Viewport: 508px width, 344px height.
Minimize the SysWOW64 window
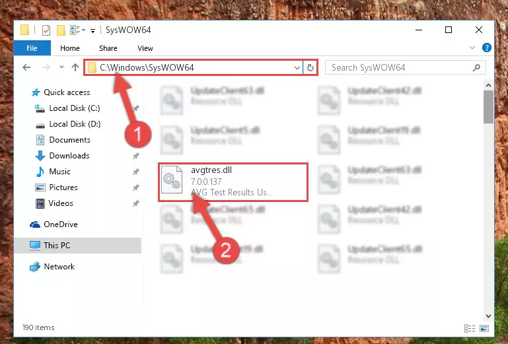pyautogui.click(x=419, y=30)
